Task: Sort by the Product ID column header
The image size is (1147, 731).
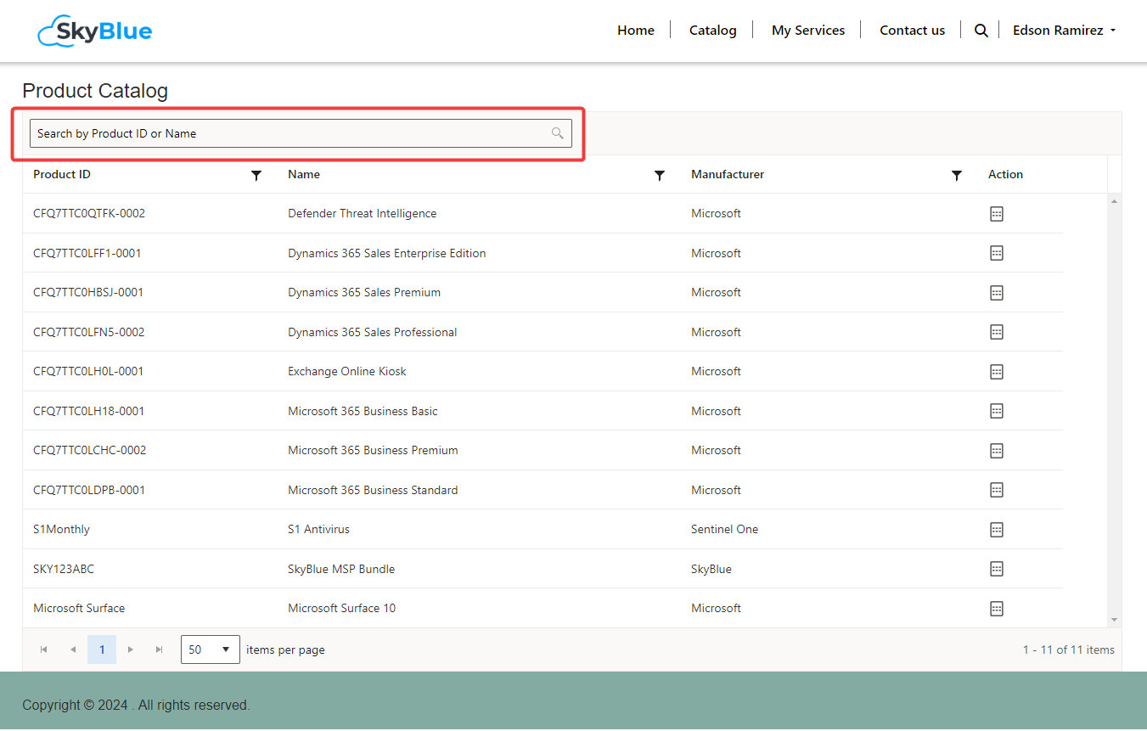Action: coord(62,175)
